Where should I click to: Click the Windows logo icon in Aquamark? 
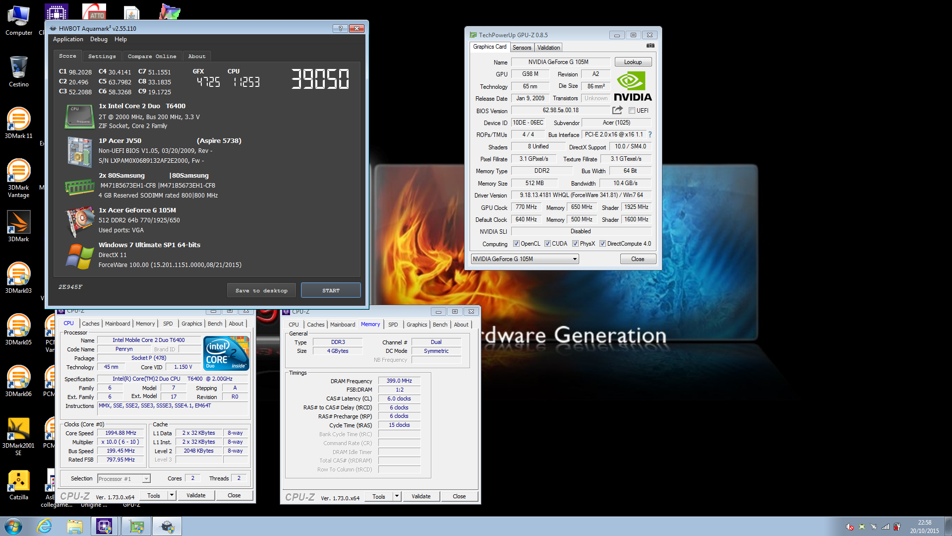tap(79, 256)
